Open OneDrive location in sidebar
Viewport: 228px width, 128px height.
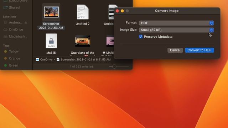click(16, 30)
